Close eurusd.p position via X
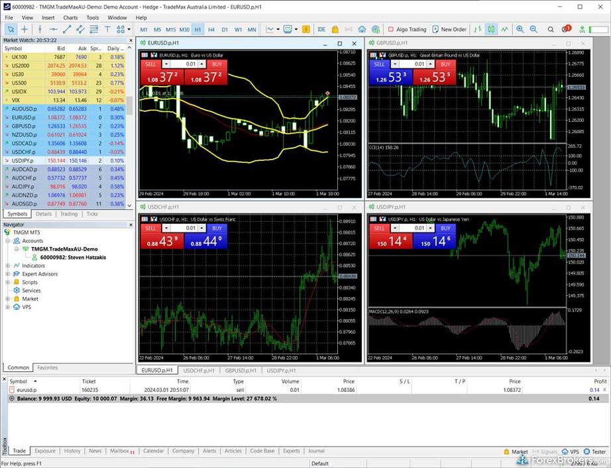The width and height of the screenshot is (611, 468). point(605,390)
